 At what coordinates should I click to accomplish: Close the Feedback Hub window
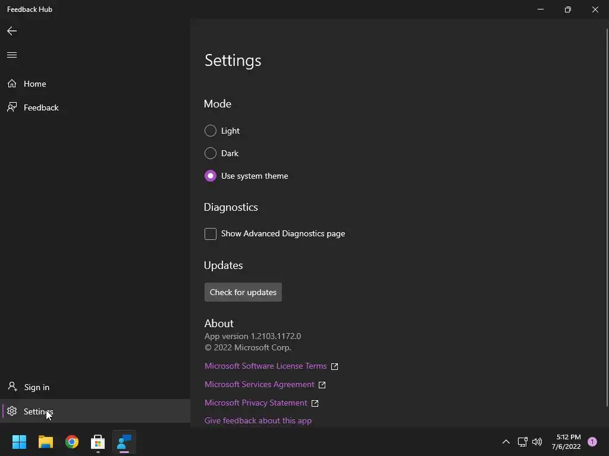595,9
